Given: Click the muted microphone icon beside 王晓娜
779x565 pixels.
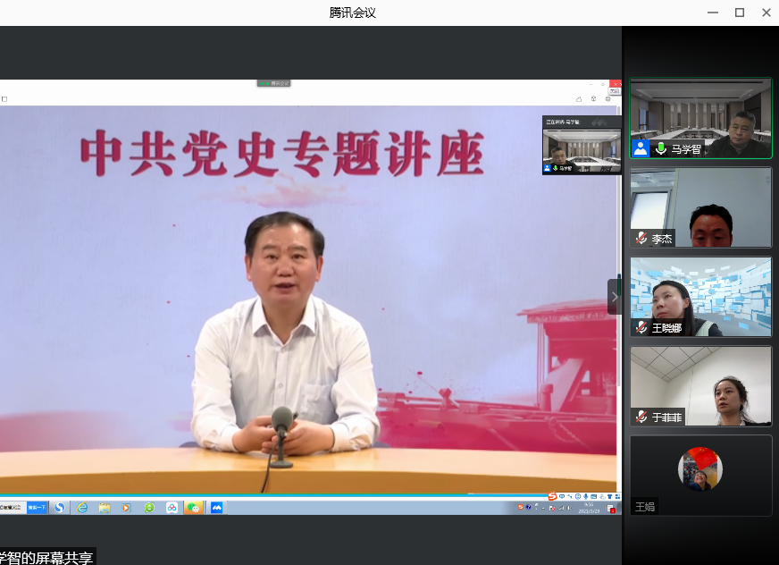Looking at the screenshot, I should (x=641, y=328).
